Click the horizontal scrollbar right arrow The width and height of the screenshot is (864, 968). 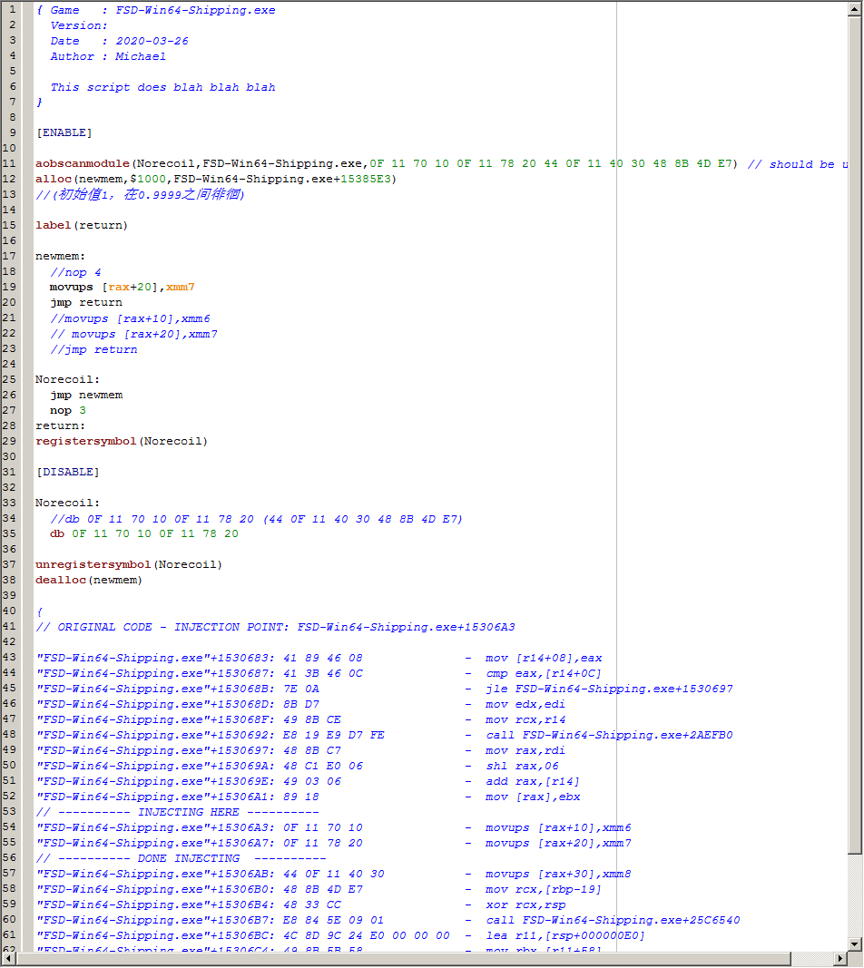click(840, 960)
